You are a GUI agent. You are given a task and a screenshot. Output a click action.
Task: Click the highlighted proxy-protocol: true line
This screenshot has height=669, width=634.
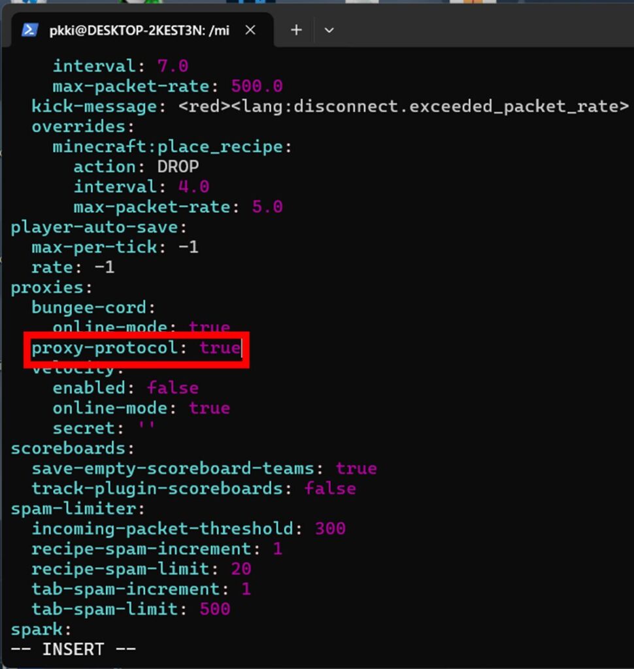pyautogui.click(x=137, y=348)
